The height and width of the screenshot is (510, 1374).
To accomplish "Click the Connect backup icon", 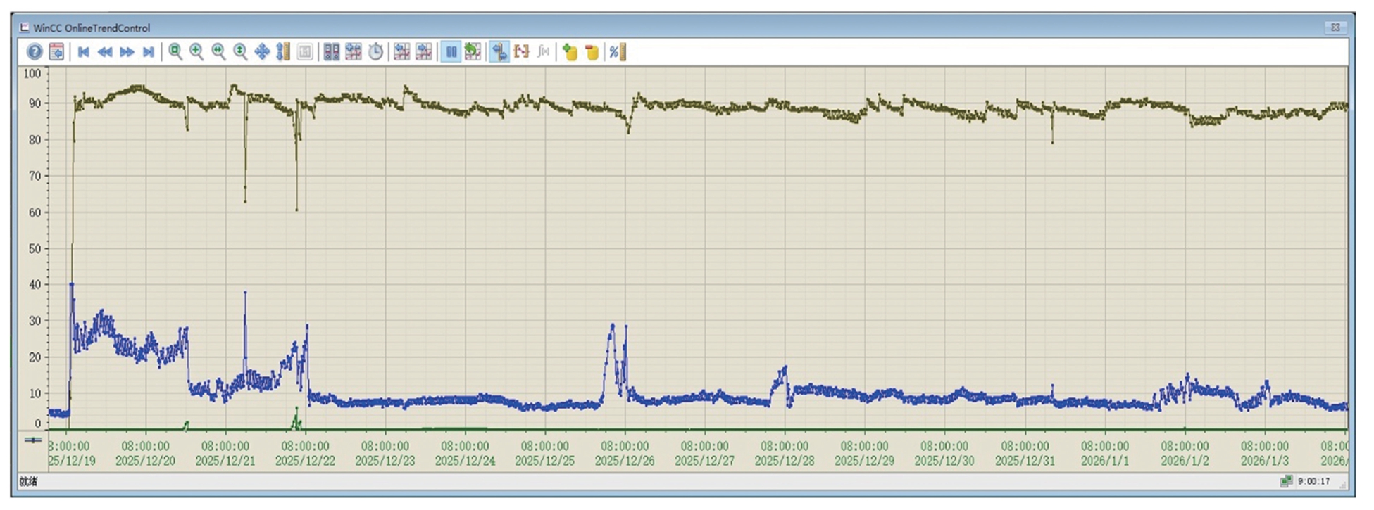I will 570,51.
